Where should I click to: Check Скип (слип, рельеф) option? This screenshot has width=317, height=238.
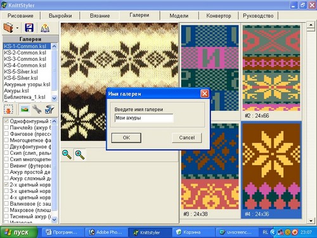(x=6, y=153)
